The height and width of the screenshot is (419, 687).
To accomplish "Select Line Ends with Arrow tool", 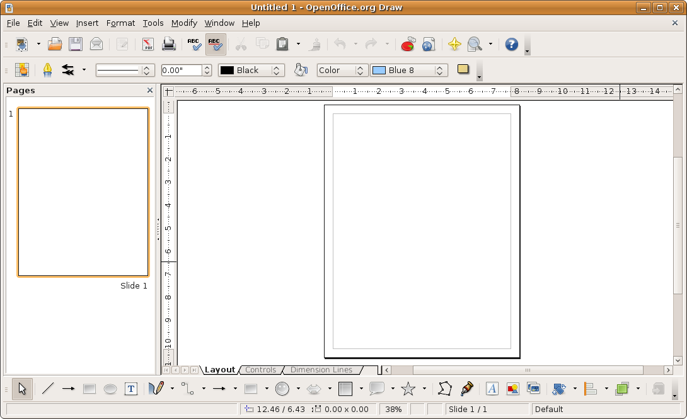I will [68, 388].
